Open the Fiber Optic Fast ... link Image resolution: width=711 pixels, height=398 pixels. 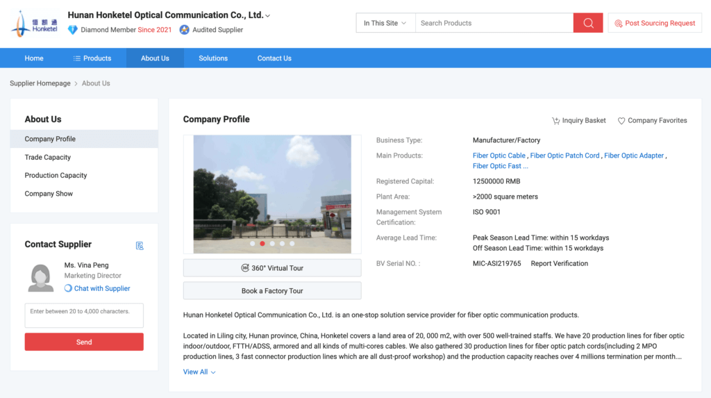point(500,166)
